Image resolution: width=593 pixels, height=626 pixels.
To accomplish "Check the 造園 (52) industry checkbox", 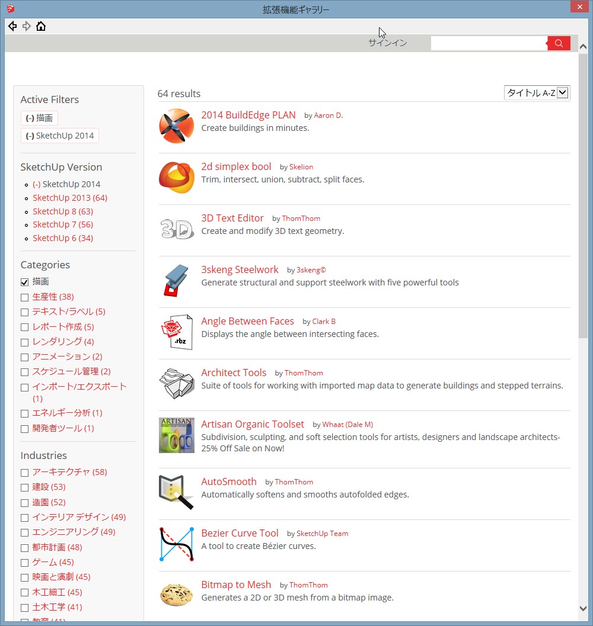I will [x=25, y=503].
